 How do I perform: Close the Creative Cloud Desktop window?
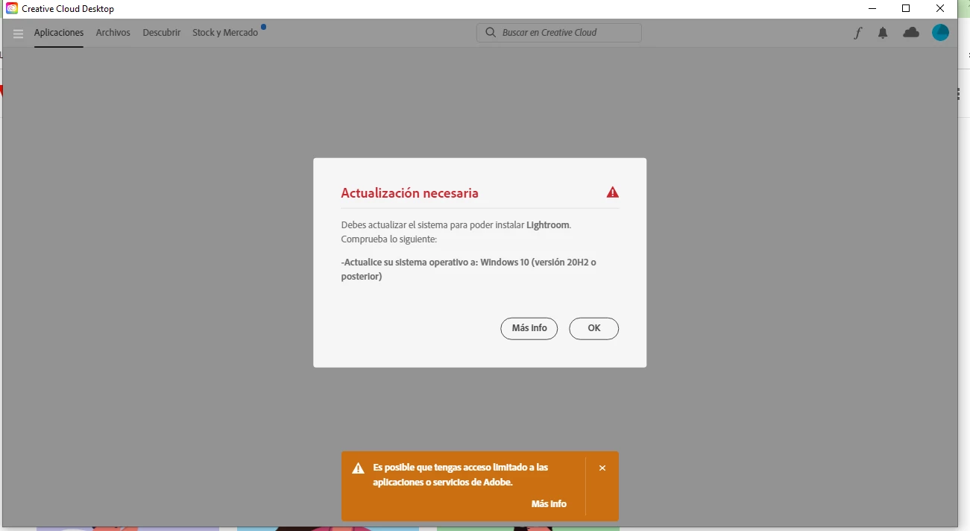940,9
